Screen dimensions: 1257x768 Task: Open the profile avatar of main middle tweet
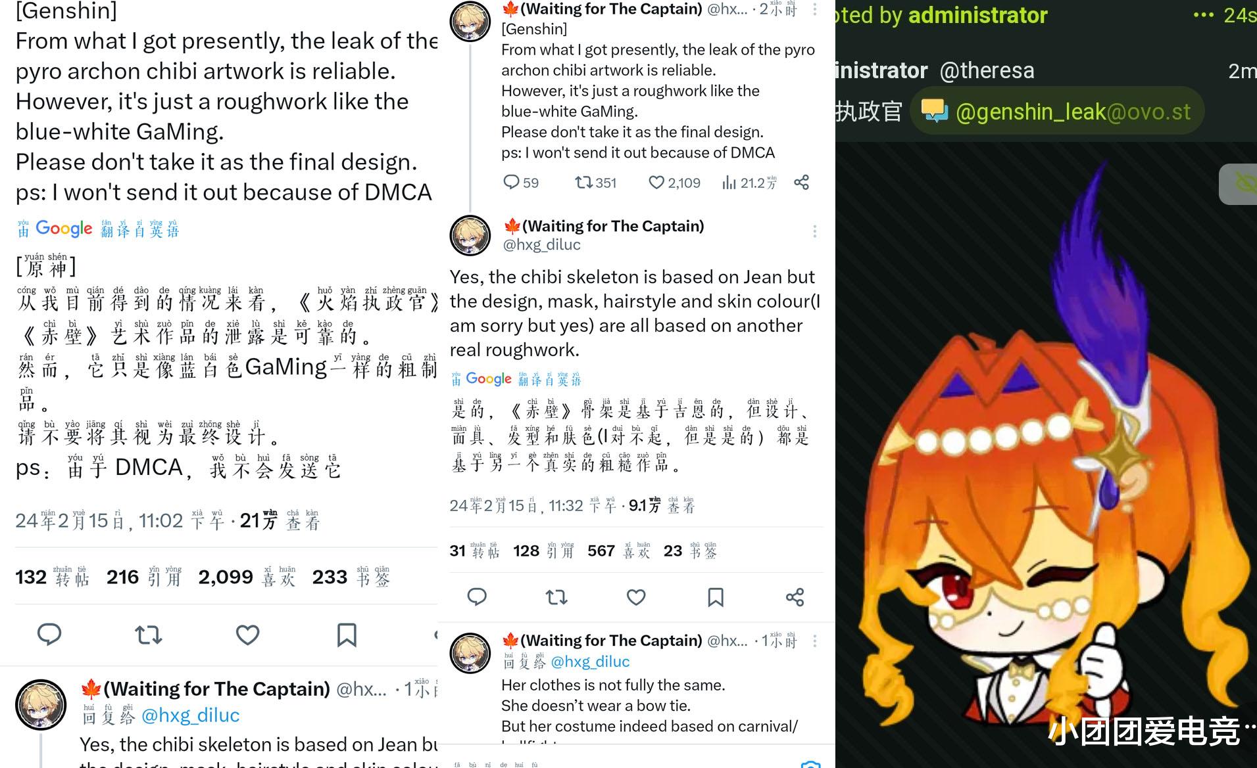pyautogui.click(x=470, y=235)
